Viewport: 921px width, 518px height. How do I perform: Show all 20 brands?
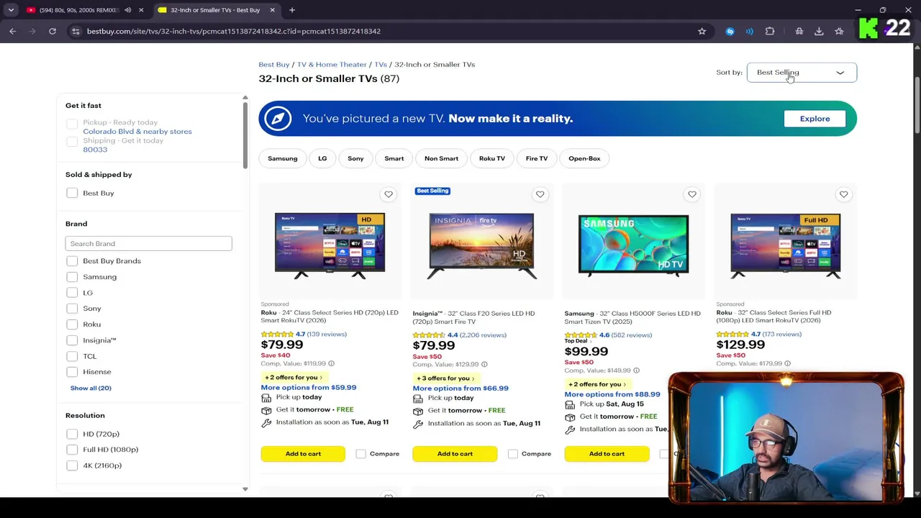pos(91,388)
